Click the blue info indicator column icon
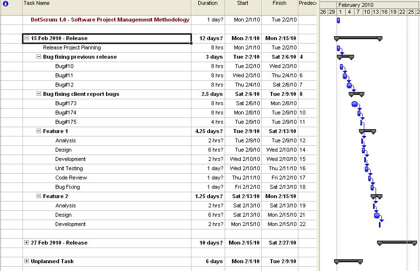This screenshot has height=271, width=420. point(6,3)
